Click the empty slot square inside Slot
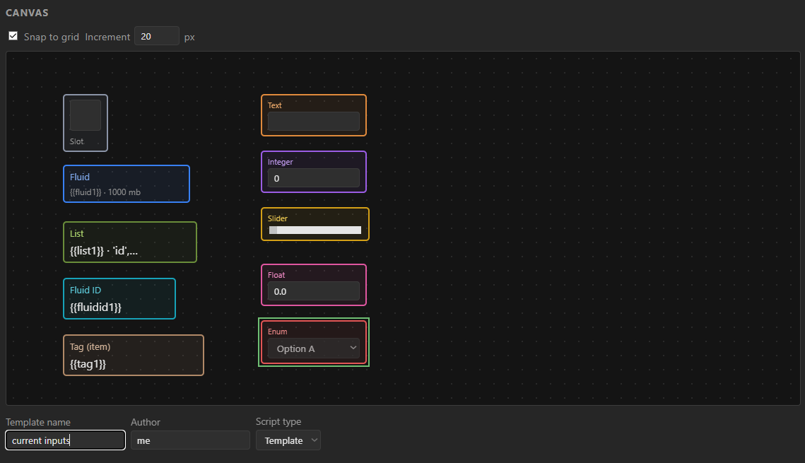805x463 pixels. point(86,115)
